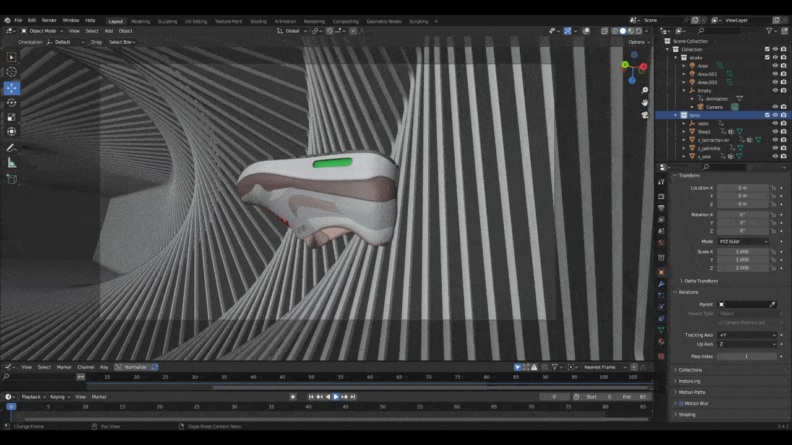Switch to the Geometry Nodes workspace tab
Image resolution: width=792 pixels, height=445 pixels.
click(x=384, y=21)
